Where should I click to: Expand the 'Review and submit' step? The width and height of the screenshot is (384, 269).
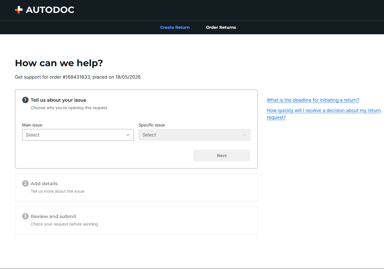pos(136,220)
